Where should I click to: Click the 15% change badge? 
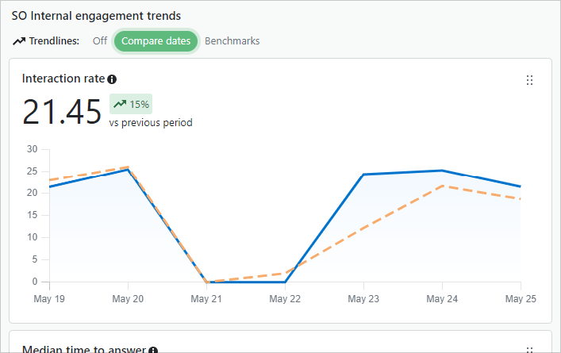click(x=131, y=103)
